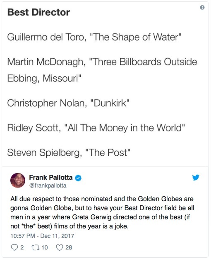This screenshot has width=211, height=259.
Task: Like the tweet with heart icon
Action: (60, 247)
